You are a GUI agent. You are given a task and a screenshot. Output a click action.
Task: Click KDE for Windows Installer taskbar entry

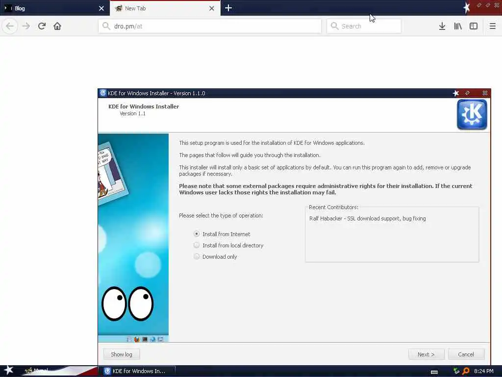(136, 371)
